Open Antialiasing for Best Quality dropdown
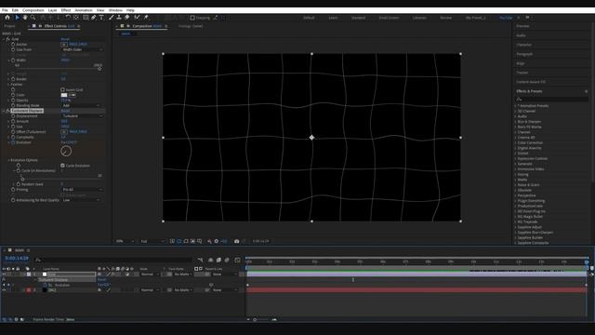 pos(81,200)
